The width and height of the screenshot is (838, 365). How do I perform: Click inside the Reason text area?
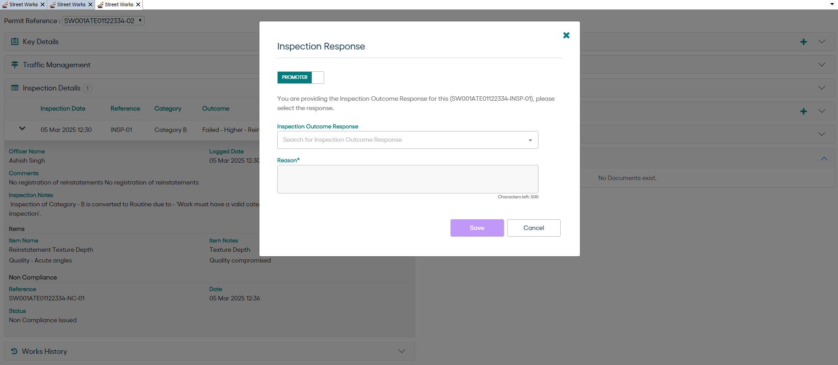407,179
